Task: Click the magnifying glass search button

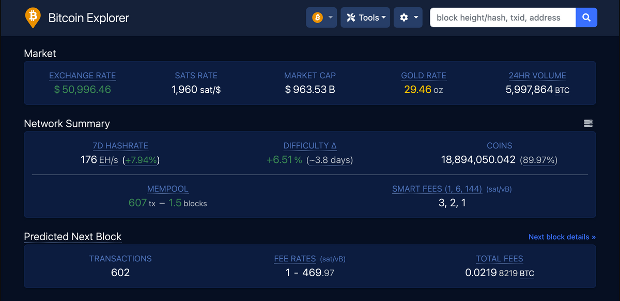Action: pyautogui.click(x=586, y=18)
